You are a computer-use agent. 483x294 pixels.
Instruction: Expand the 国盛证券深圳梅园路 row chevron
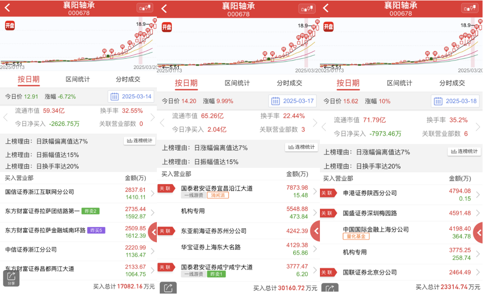tap(476, 213)
